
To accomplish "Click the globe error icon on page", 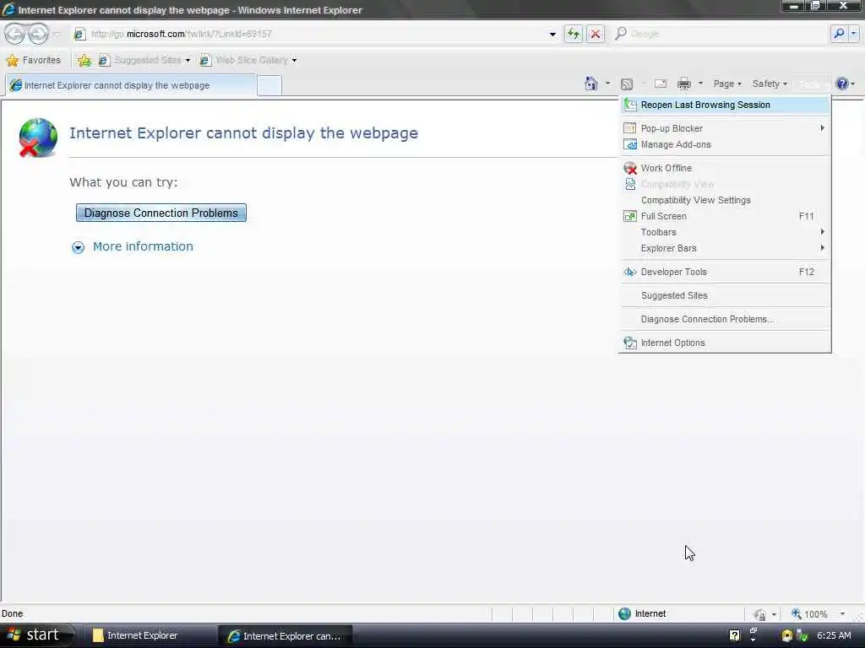I will point(37,138).
